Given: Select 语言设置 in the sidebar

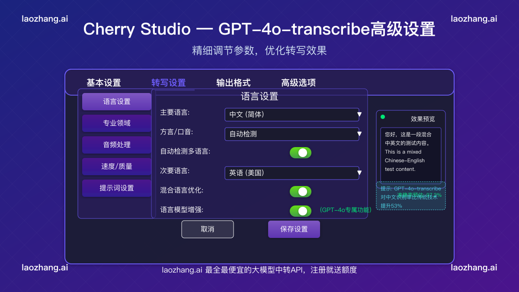Looking at the screenshot, I should point(117,102).
